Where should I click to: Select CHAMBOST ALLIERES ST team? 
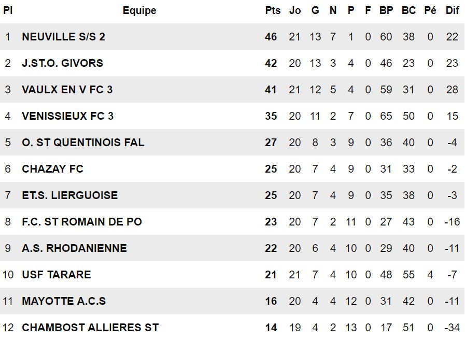coord(90,328)
